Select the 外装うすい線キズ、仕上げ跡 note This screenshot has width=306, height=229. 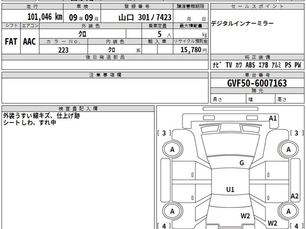point(42,116)
